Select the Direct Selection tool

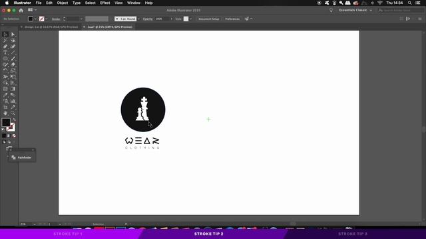click(x=13, y=35)
